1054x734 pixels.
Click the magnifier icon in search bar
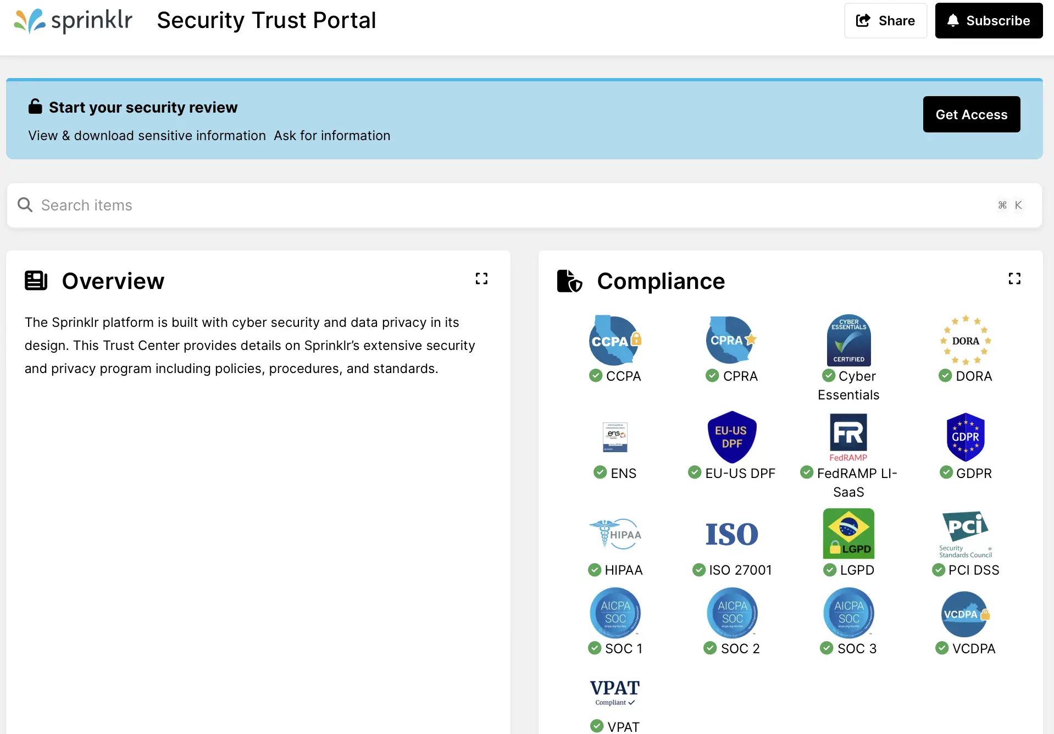tap(25, 205)
